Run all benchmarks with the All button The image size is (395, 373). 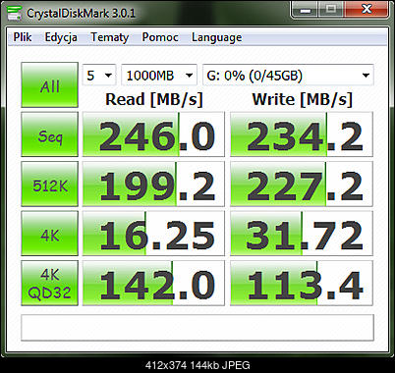tap(50, 85)
